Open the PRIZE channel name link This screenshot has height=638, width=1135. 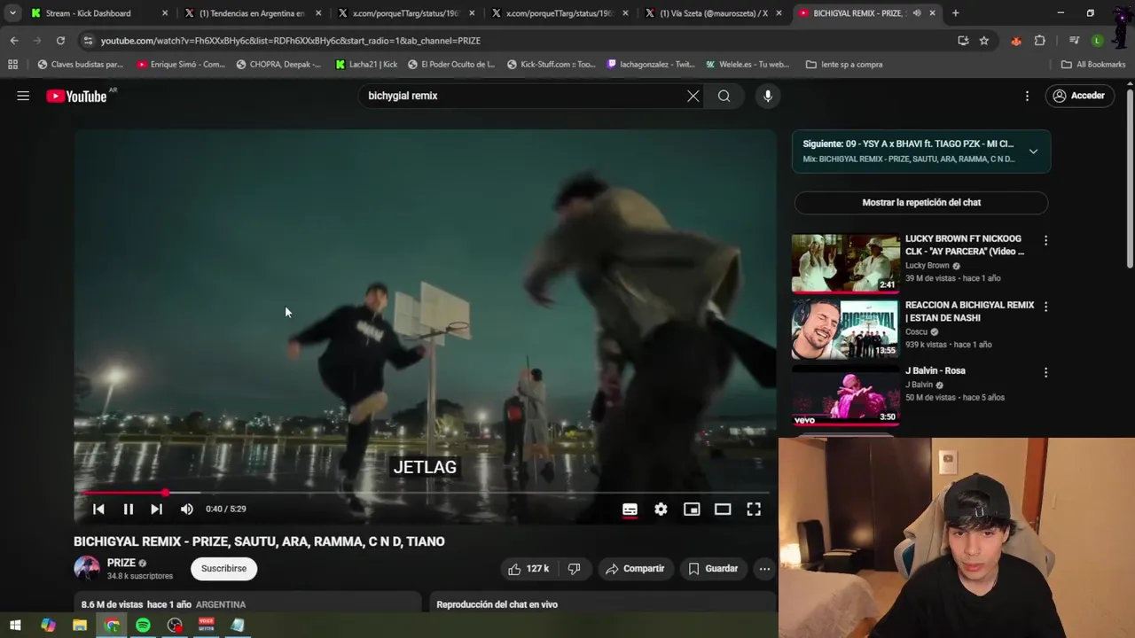click(121, 563)
